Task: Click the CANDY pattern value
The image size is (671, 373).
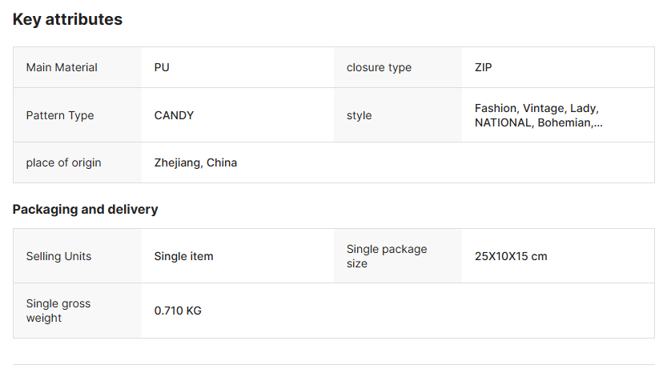Action: pos(174,115)
